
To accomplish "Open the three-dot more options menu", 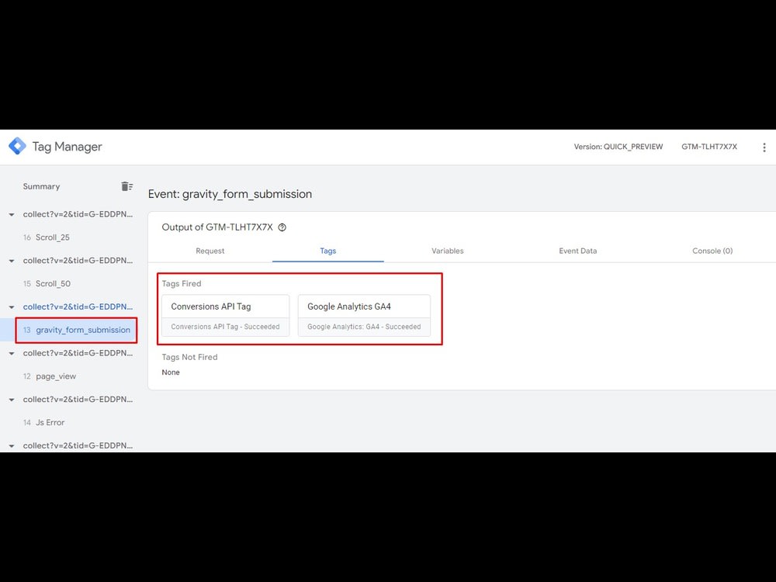I will pos(764,147).
